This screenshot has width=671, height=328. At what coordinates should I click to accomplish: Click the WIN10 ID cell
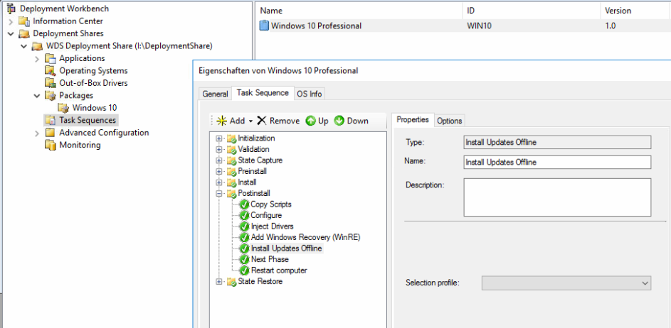(480, 26)
